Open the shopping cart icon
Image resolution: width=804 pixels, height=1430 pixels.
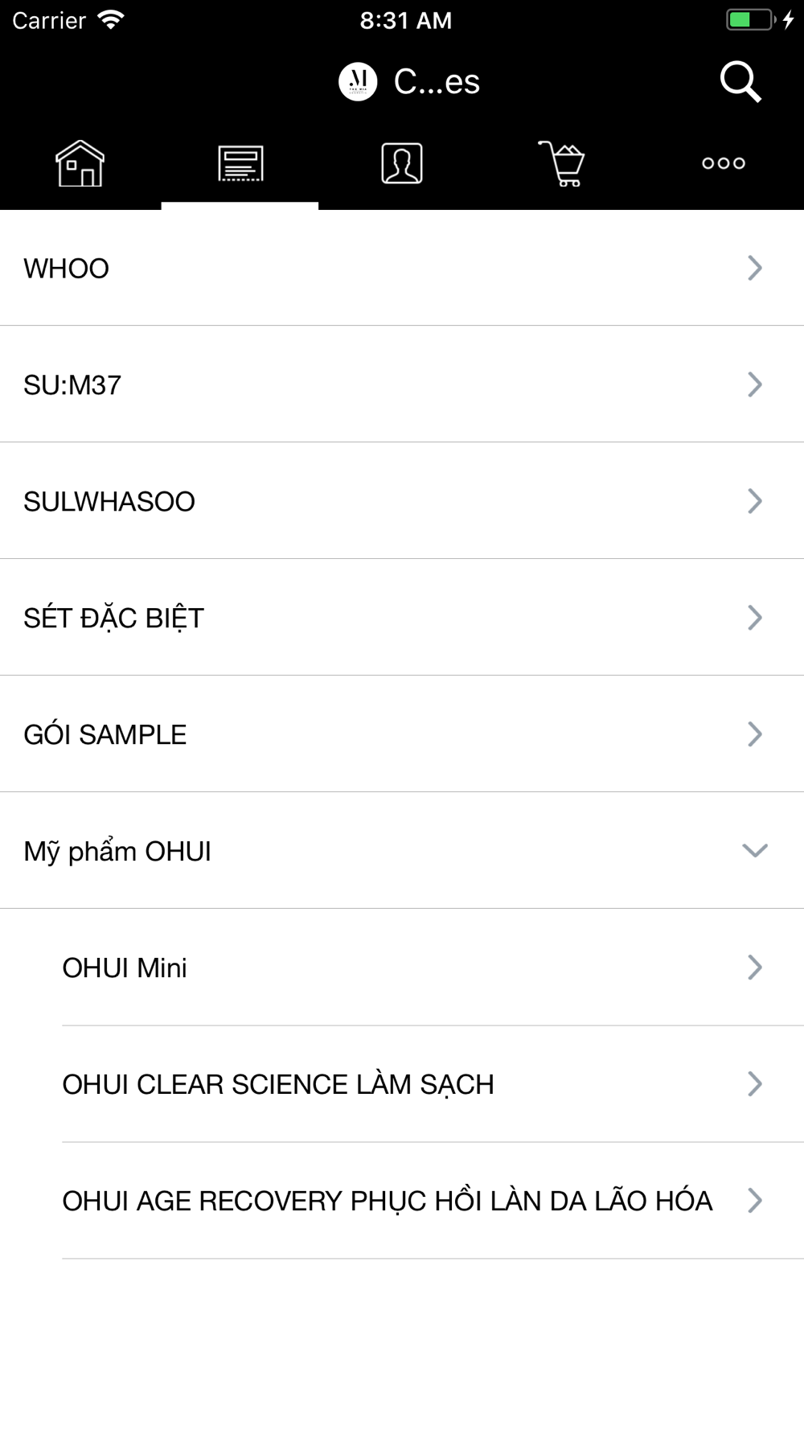pyautogui.click(x=562, y=163)
